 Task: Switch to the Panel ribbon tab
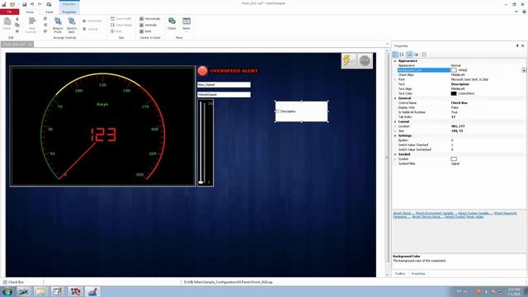tap(49, 12)
